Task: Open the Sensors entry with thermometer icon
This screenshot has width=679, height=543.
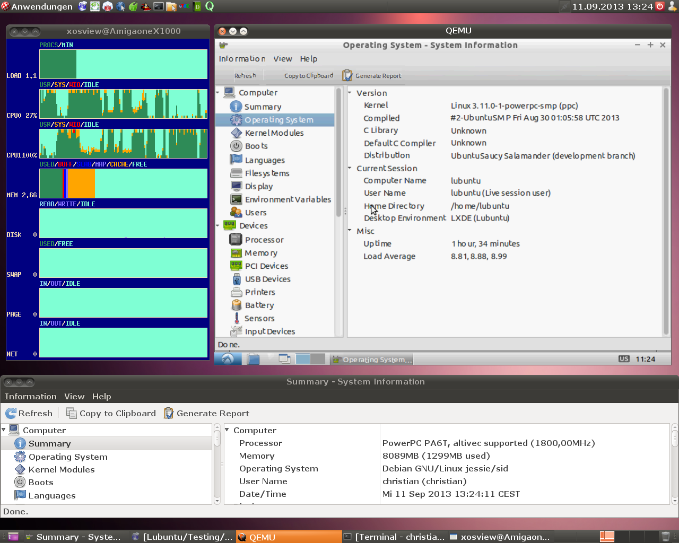Action: pyautogui.click(x=259, y=318)
